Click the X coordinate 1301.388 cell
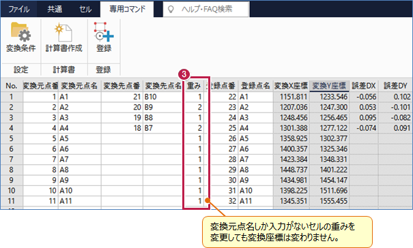Screen dimensions: 413x248 [291, 128]
